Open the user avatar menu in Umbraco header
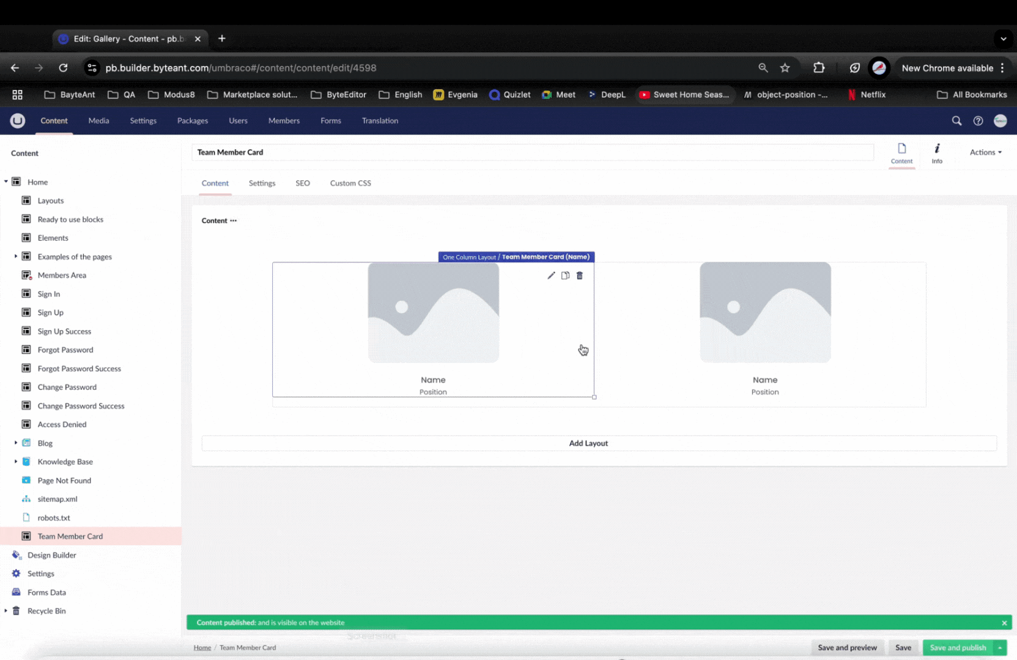1017x660 pixels. [x=1000, y=121]
